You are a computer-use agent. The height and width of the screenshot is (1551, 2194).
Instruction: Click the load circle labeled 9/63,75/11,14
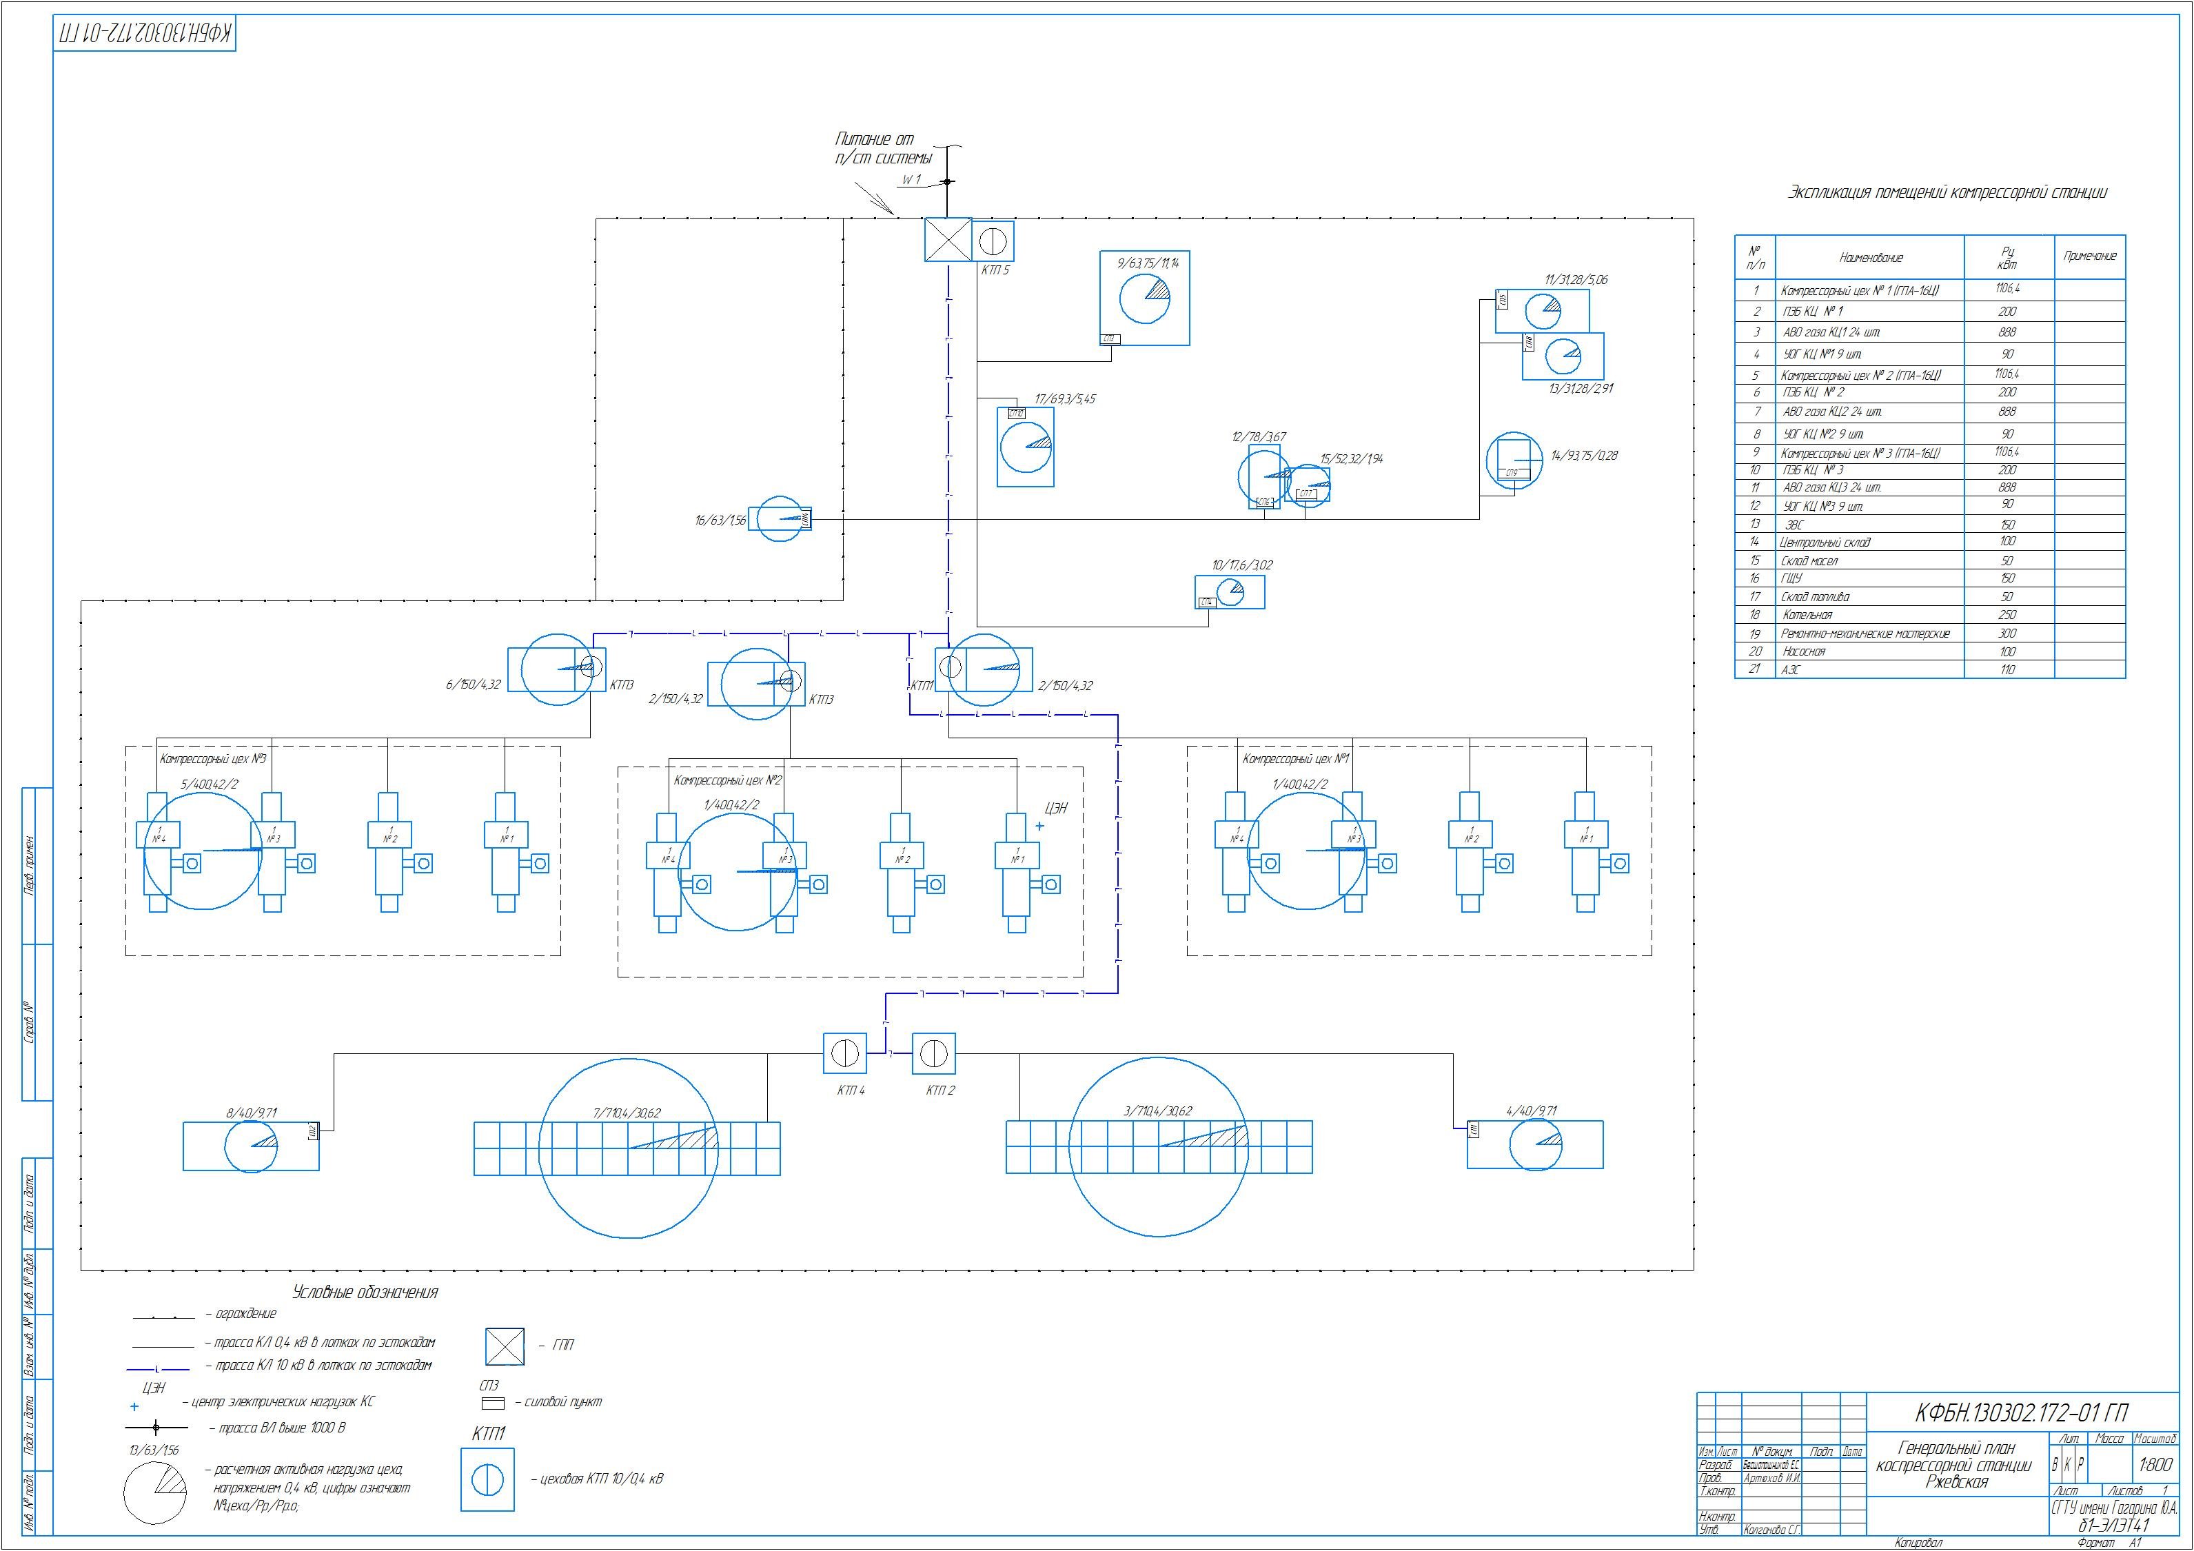point(1144,299)
